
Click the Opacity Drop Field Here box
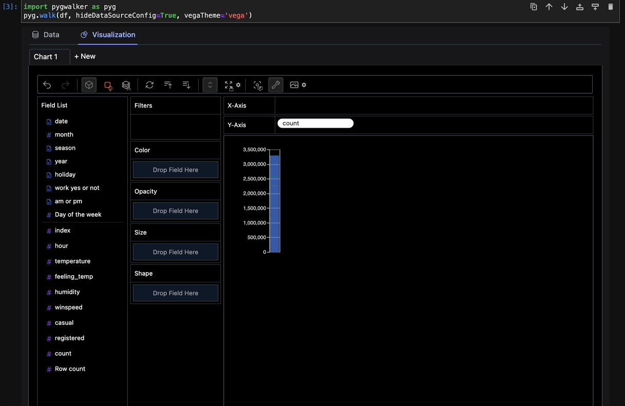click(175, 211)
